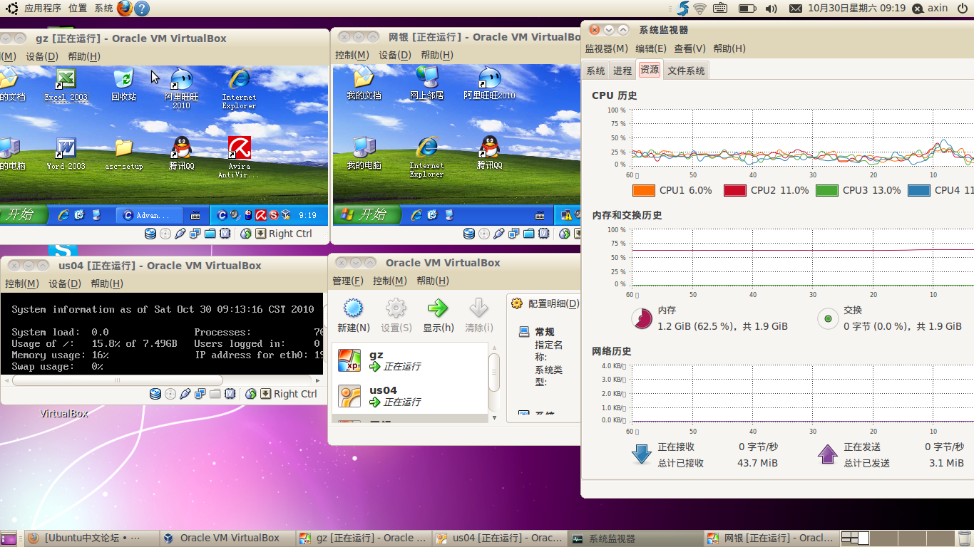Select 网上邻居 icon in 网银 VM
The width and height of the screenshot is (974, 547).
click(427, 83)
